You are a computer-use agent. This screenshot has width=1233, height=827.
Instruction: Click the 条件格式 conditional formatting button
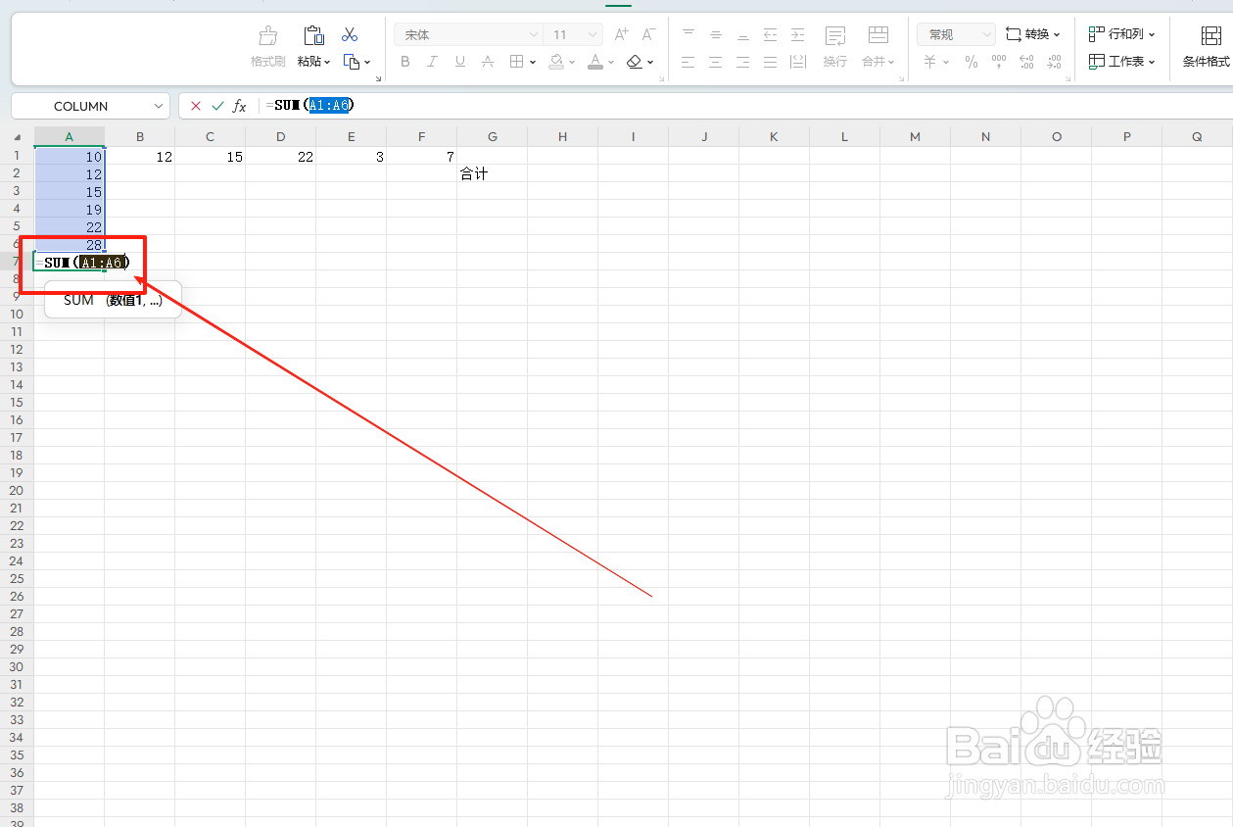point(1207,47)
